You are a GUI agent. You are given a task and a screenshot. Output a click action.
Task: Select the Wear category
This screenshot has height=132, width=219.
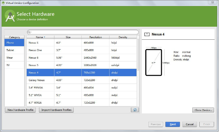[x=14, y=58]
